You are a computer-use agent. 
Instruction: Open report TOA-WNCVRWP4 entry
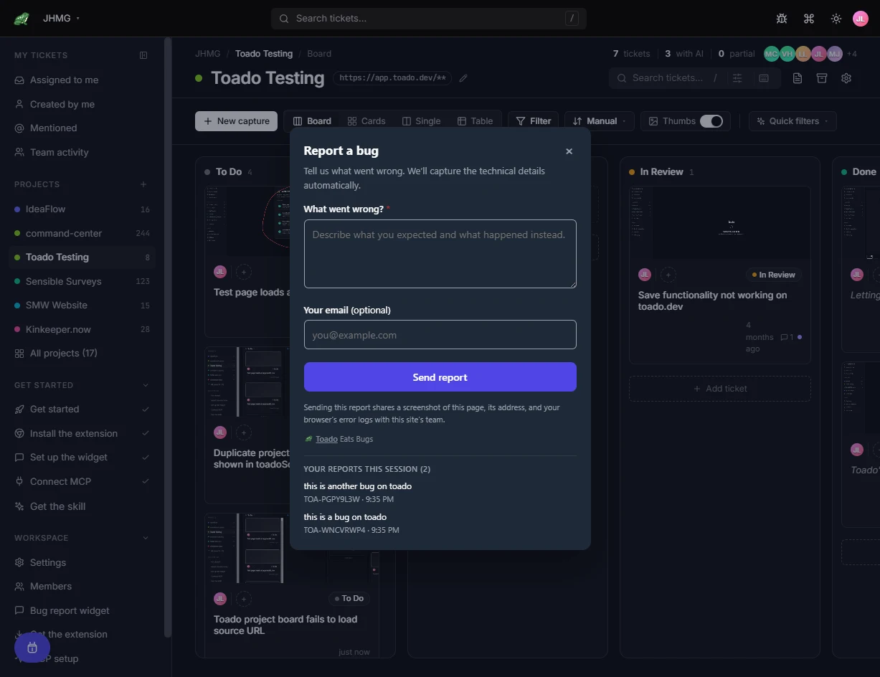[440, 524]
